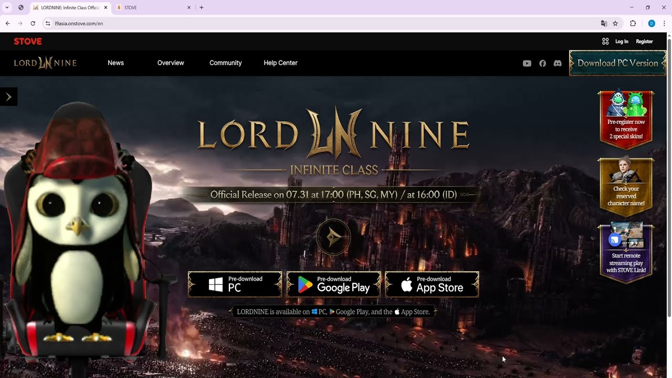672x378 pixels.
Task: Click the browser Back arrow
Action: tap(7, 24)
